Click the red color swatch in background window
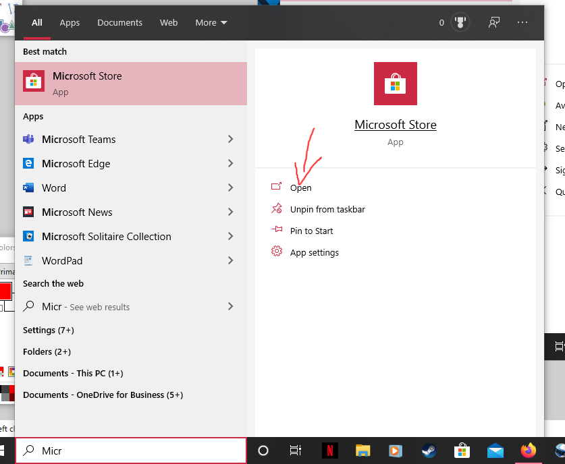Viewport: 565px width, 464px height. tap(5, 291)
